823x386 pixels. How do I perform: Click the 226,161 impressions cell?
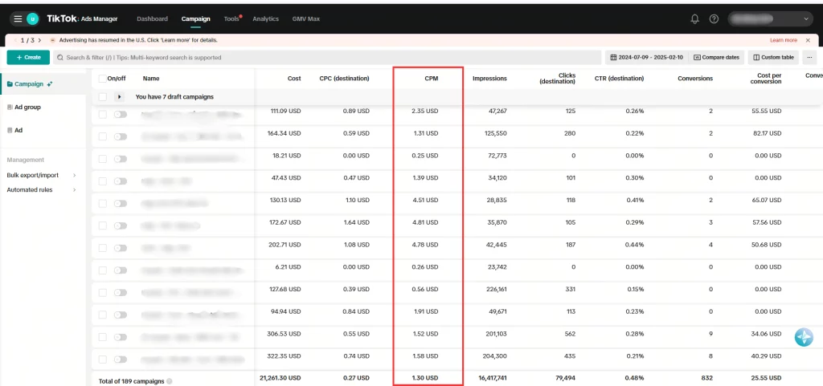click(x=494, y=289)
